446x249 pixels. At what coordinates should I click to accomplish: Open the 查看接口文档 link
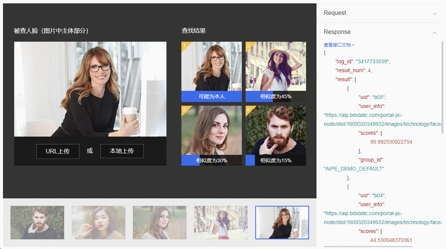[339, 45]
